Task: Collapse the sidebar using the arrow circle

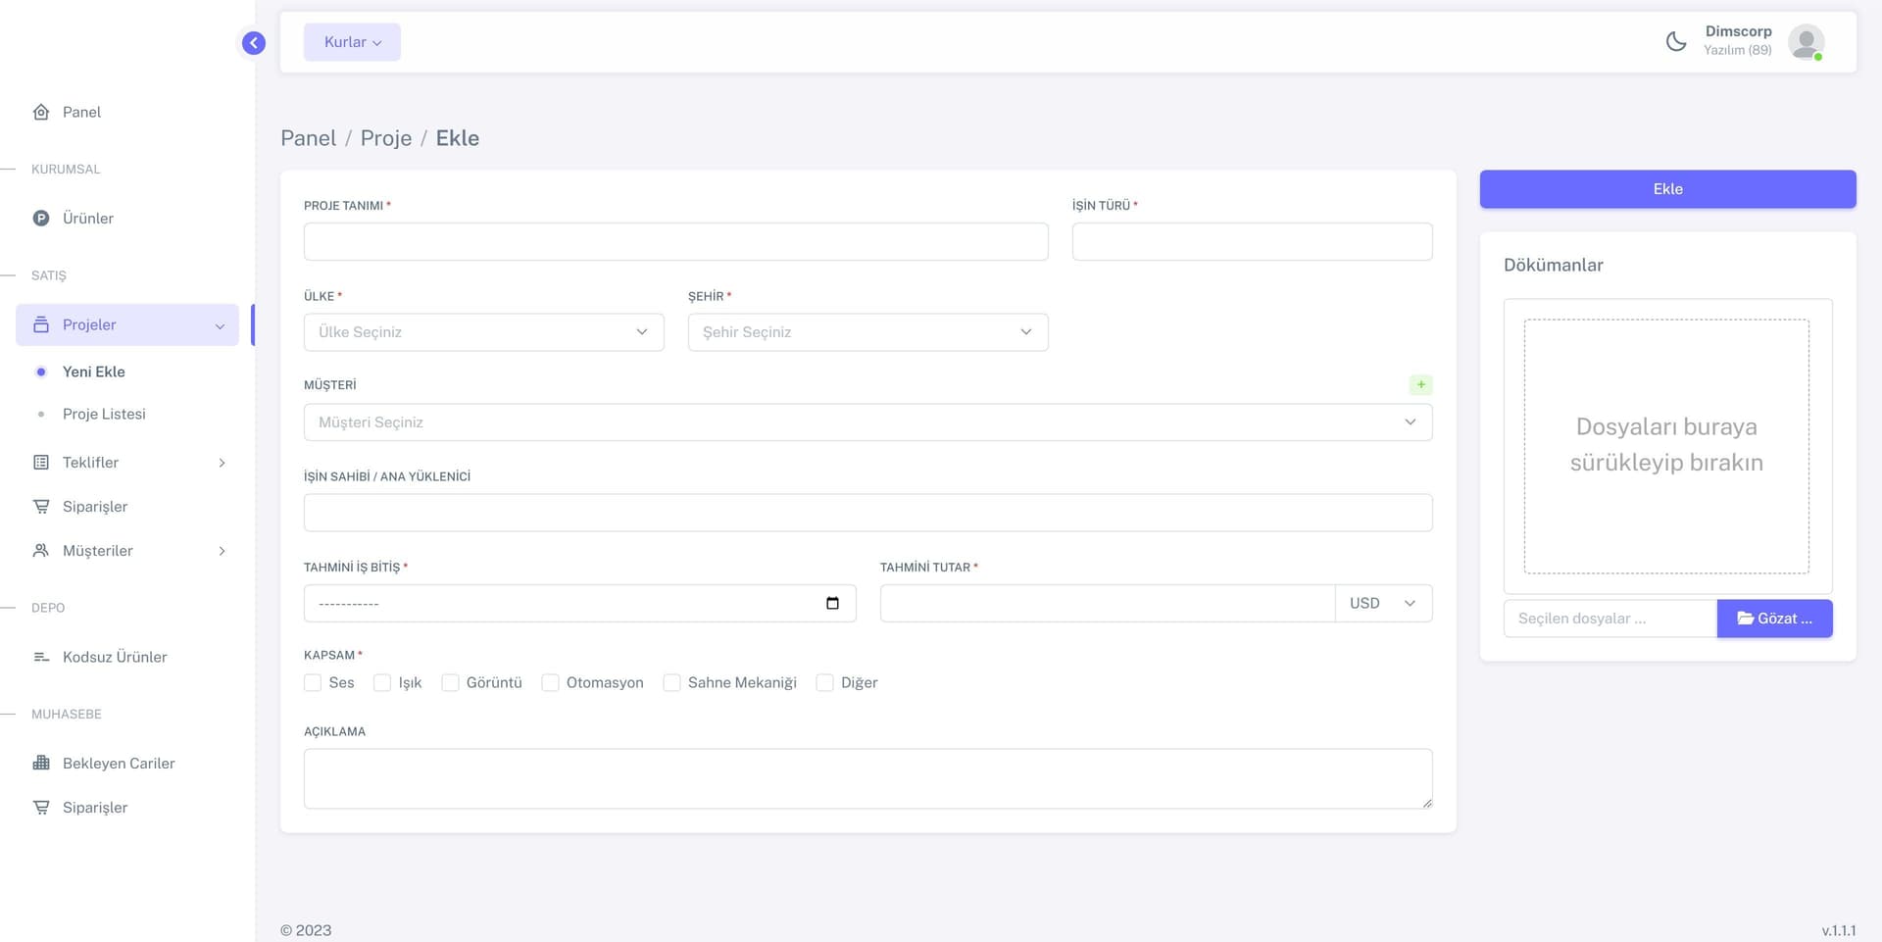Action: coord(253,43)
